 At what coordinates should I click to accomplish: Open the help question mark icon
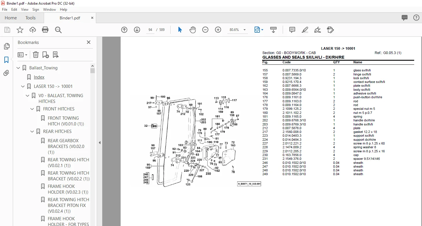tap(416, 18)
